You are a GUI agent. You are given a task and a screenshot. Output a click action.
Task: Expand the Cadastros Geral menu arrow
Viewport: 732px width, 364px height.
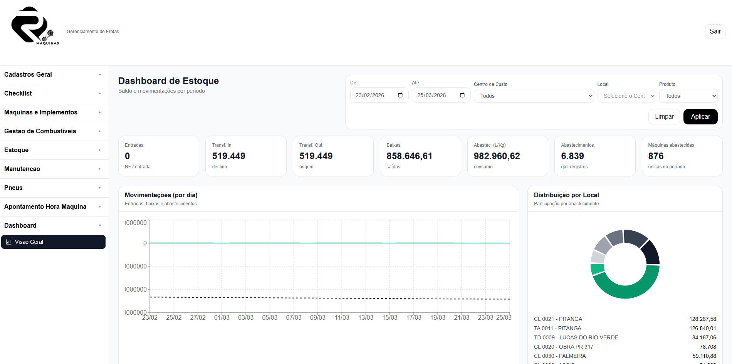[100, 75]
